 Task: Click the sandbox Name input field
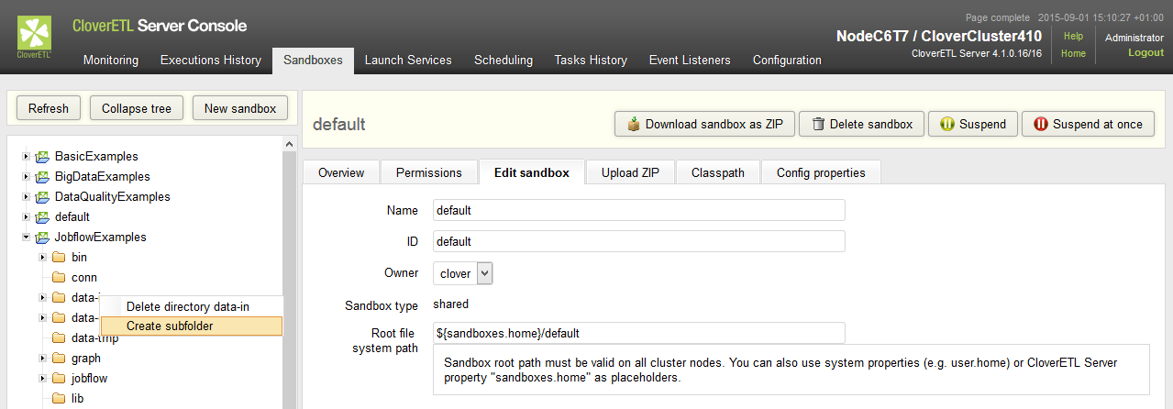638,210
